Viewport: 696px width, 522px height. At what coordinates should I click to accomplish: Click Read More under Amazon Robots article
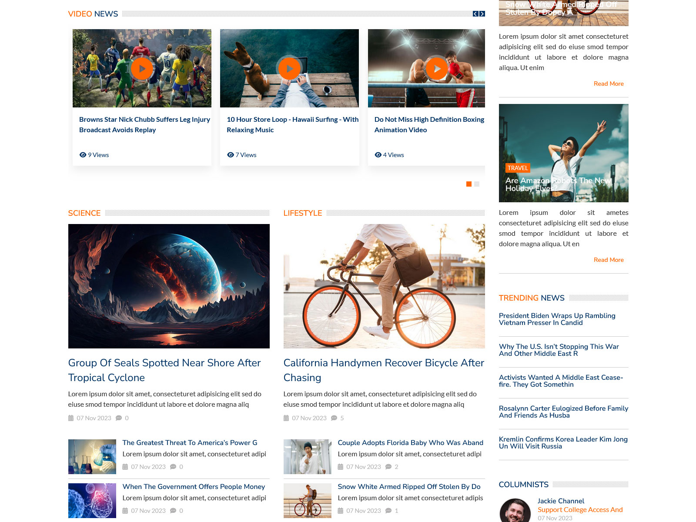608,260
